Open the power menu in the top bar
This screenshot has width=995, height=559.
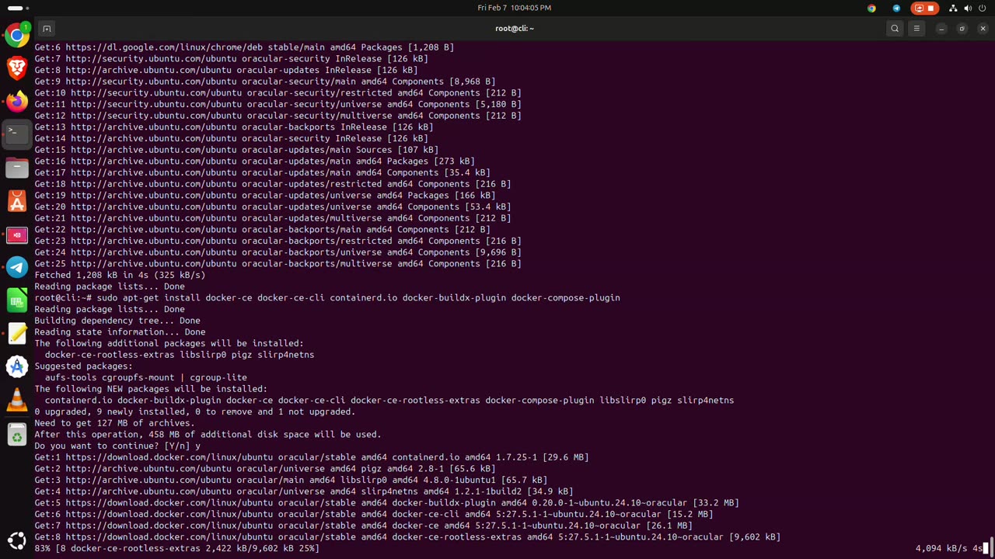point(983,8)
